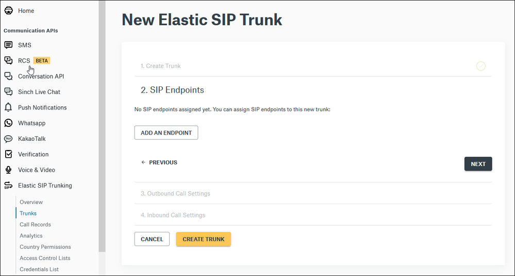Click the Whatsapp icon
The width and height of the screenshot is (515, 276).
9,123
